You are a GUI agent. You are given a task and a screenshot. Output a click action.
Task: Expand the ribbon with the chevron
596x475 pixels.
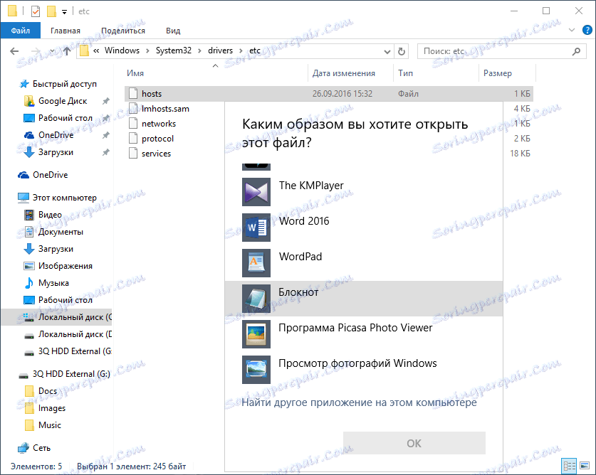pyautogui.click(x=572, y=30)
